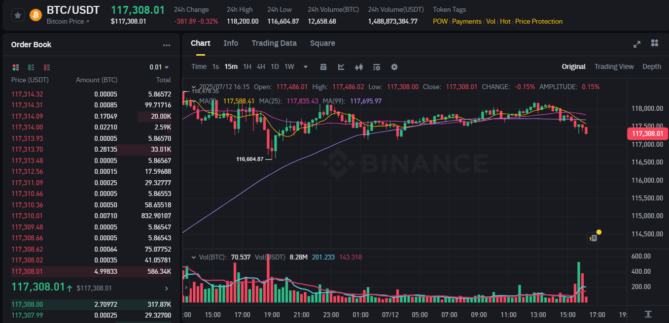Click the 24h Volume(USDT) value
This screenshot has width=669, height=323.
(393, 21)
